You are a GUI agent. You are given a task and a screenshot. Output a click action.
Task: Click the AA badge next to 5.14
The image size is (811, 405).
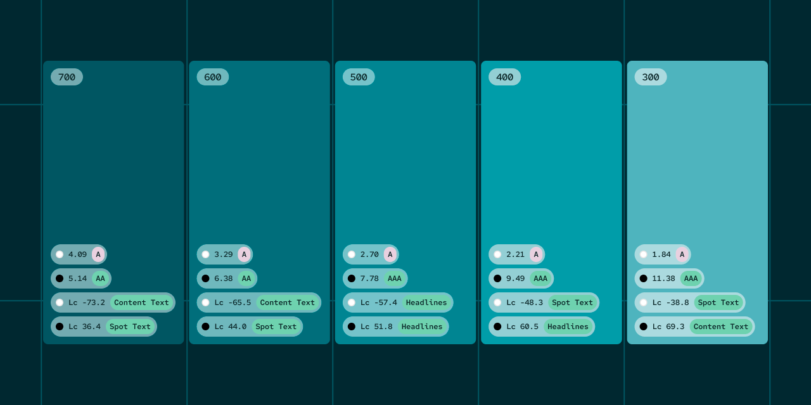(100, 278)
